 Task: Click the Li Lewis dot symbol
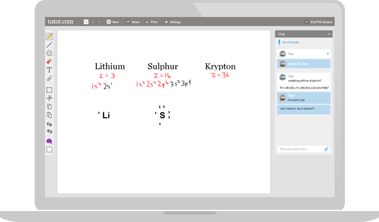coord(105,115)
